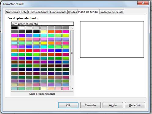Open help with the Ajuda button
Image resolution: width=152 pixels, height=114 pixels.
(113, 105)
